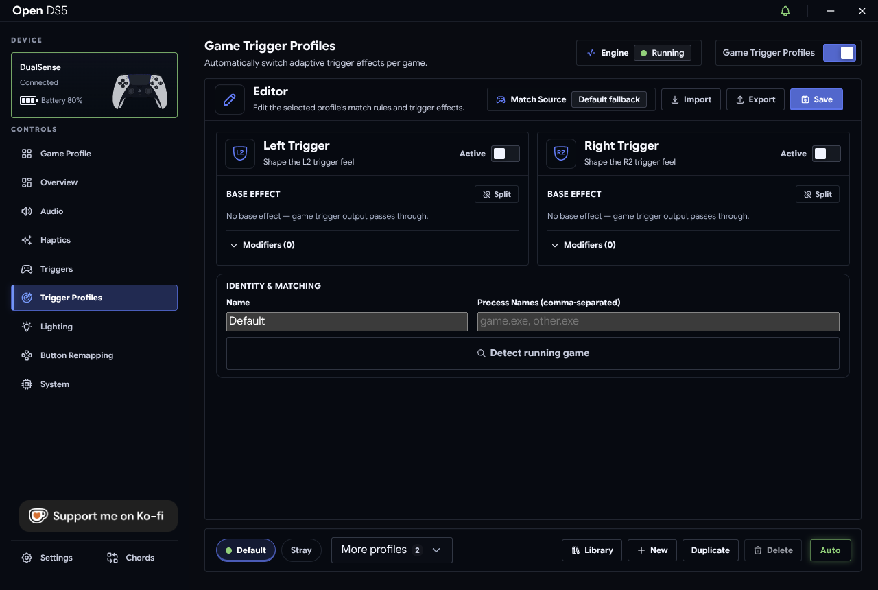Toggle Right Trigger Active switch

point(827,154)
